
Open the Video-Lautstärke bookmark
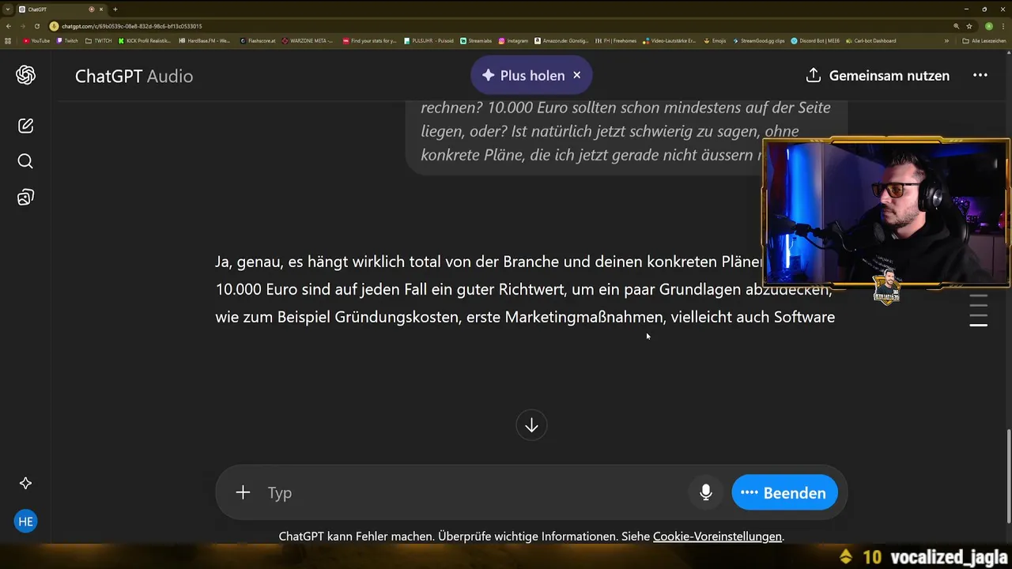click(x=670, y=40)
